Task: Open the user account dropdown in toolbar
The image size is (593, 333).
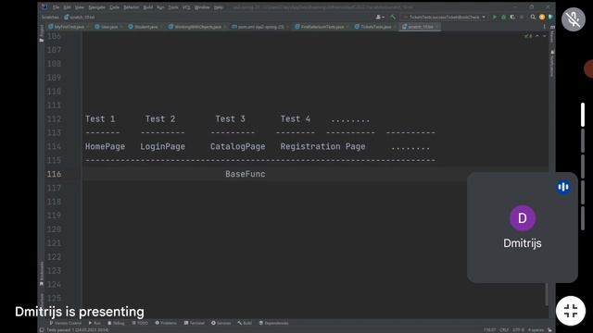Action: (x=380, y=17)
